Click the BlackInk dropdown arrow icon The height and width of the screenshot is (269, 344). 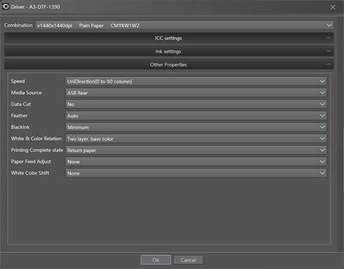click(x=322, y=127)
